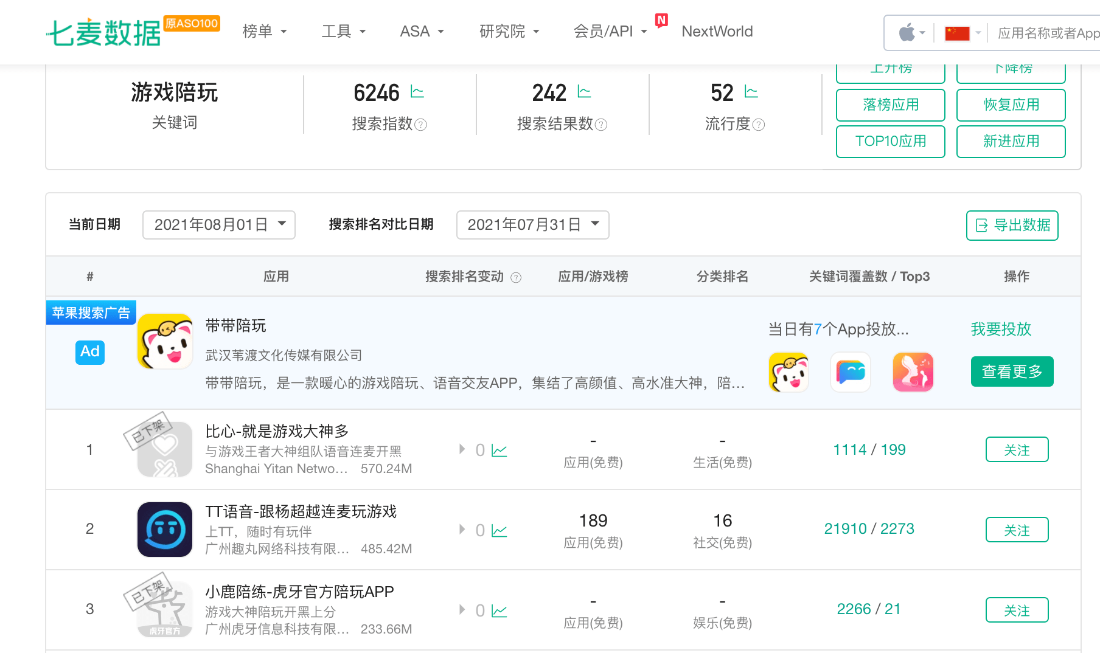The image size is (1100, 653).
Task: Expand the rank change arrow in 比心 row
Action: (x=462, y=450)
